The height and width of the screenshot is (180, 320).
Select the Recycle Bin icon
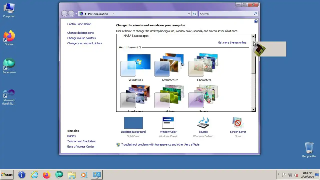coord(309,150)
